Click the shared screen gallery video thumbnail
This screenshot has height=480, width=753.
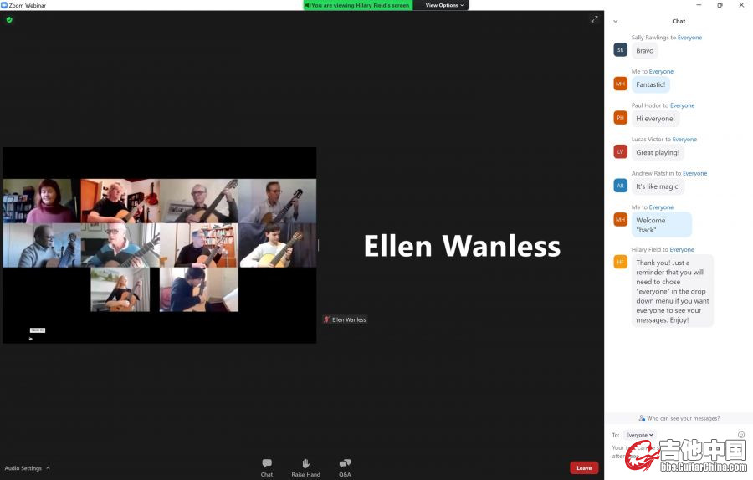coord(160,244)
